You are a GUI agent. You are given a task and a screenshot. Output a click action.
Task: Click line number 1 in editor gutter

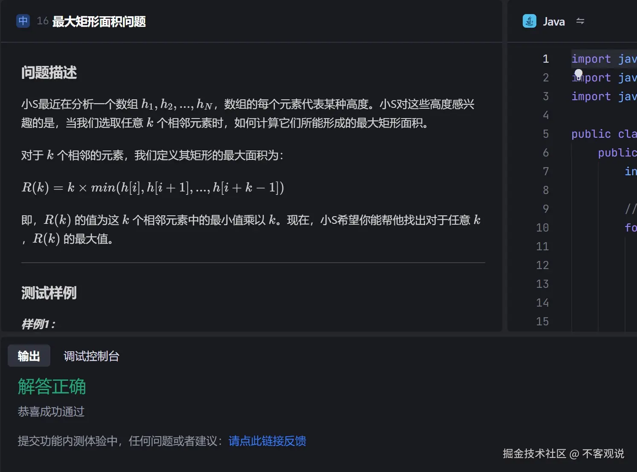pyautogui.click(x=546, y=59)
